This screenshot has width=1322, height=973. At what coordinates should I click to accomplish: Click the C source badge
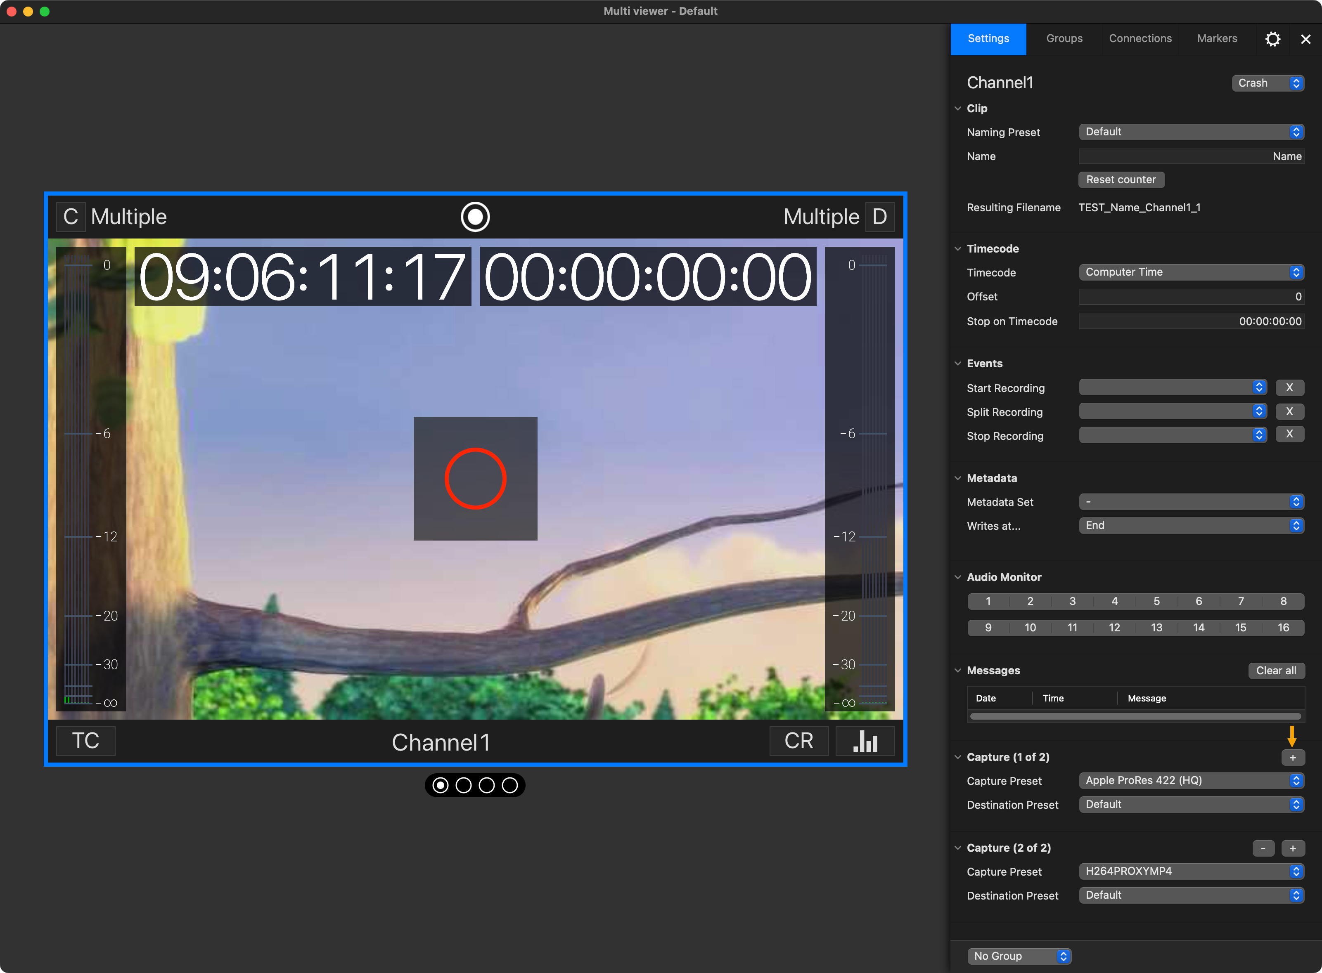71,217
